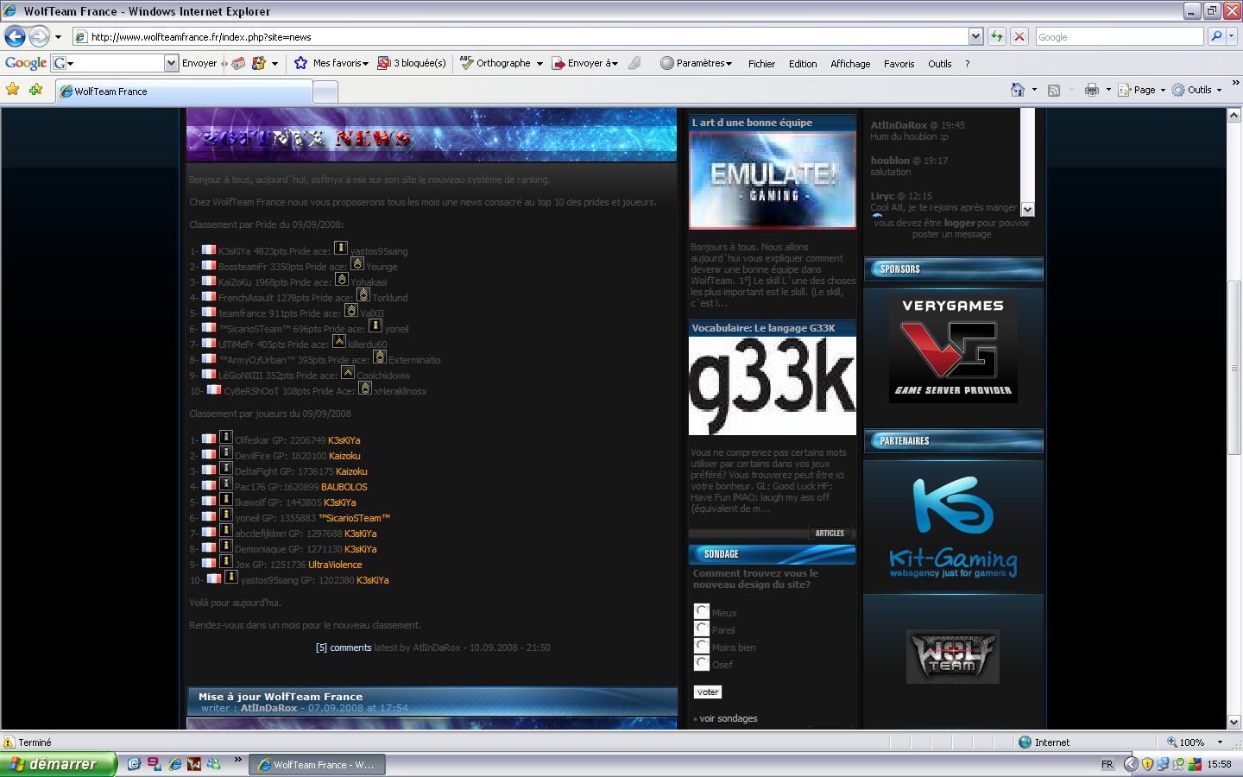
Task: Click the greyed highlighter icon in Google toolbar
Action: pyautogui.click(x=634, y=63)
